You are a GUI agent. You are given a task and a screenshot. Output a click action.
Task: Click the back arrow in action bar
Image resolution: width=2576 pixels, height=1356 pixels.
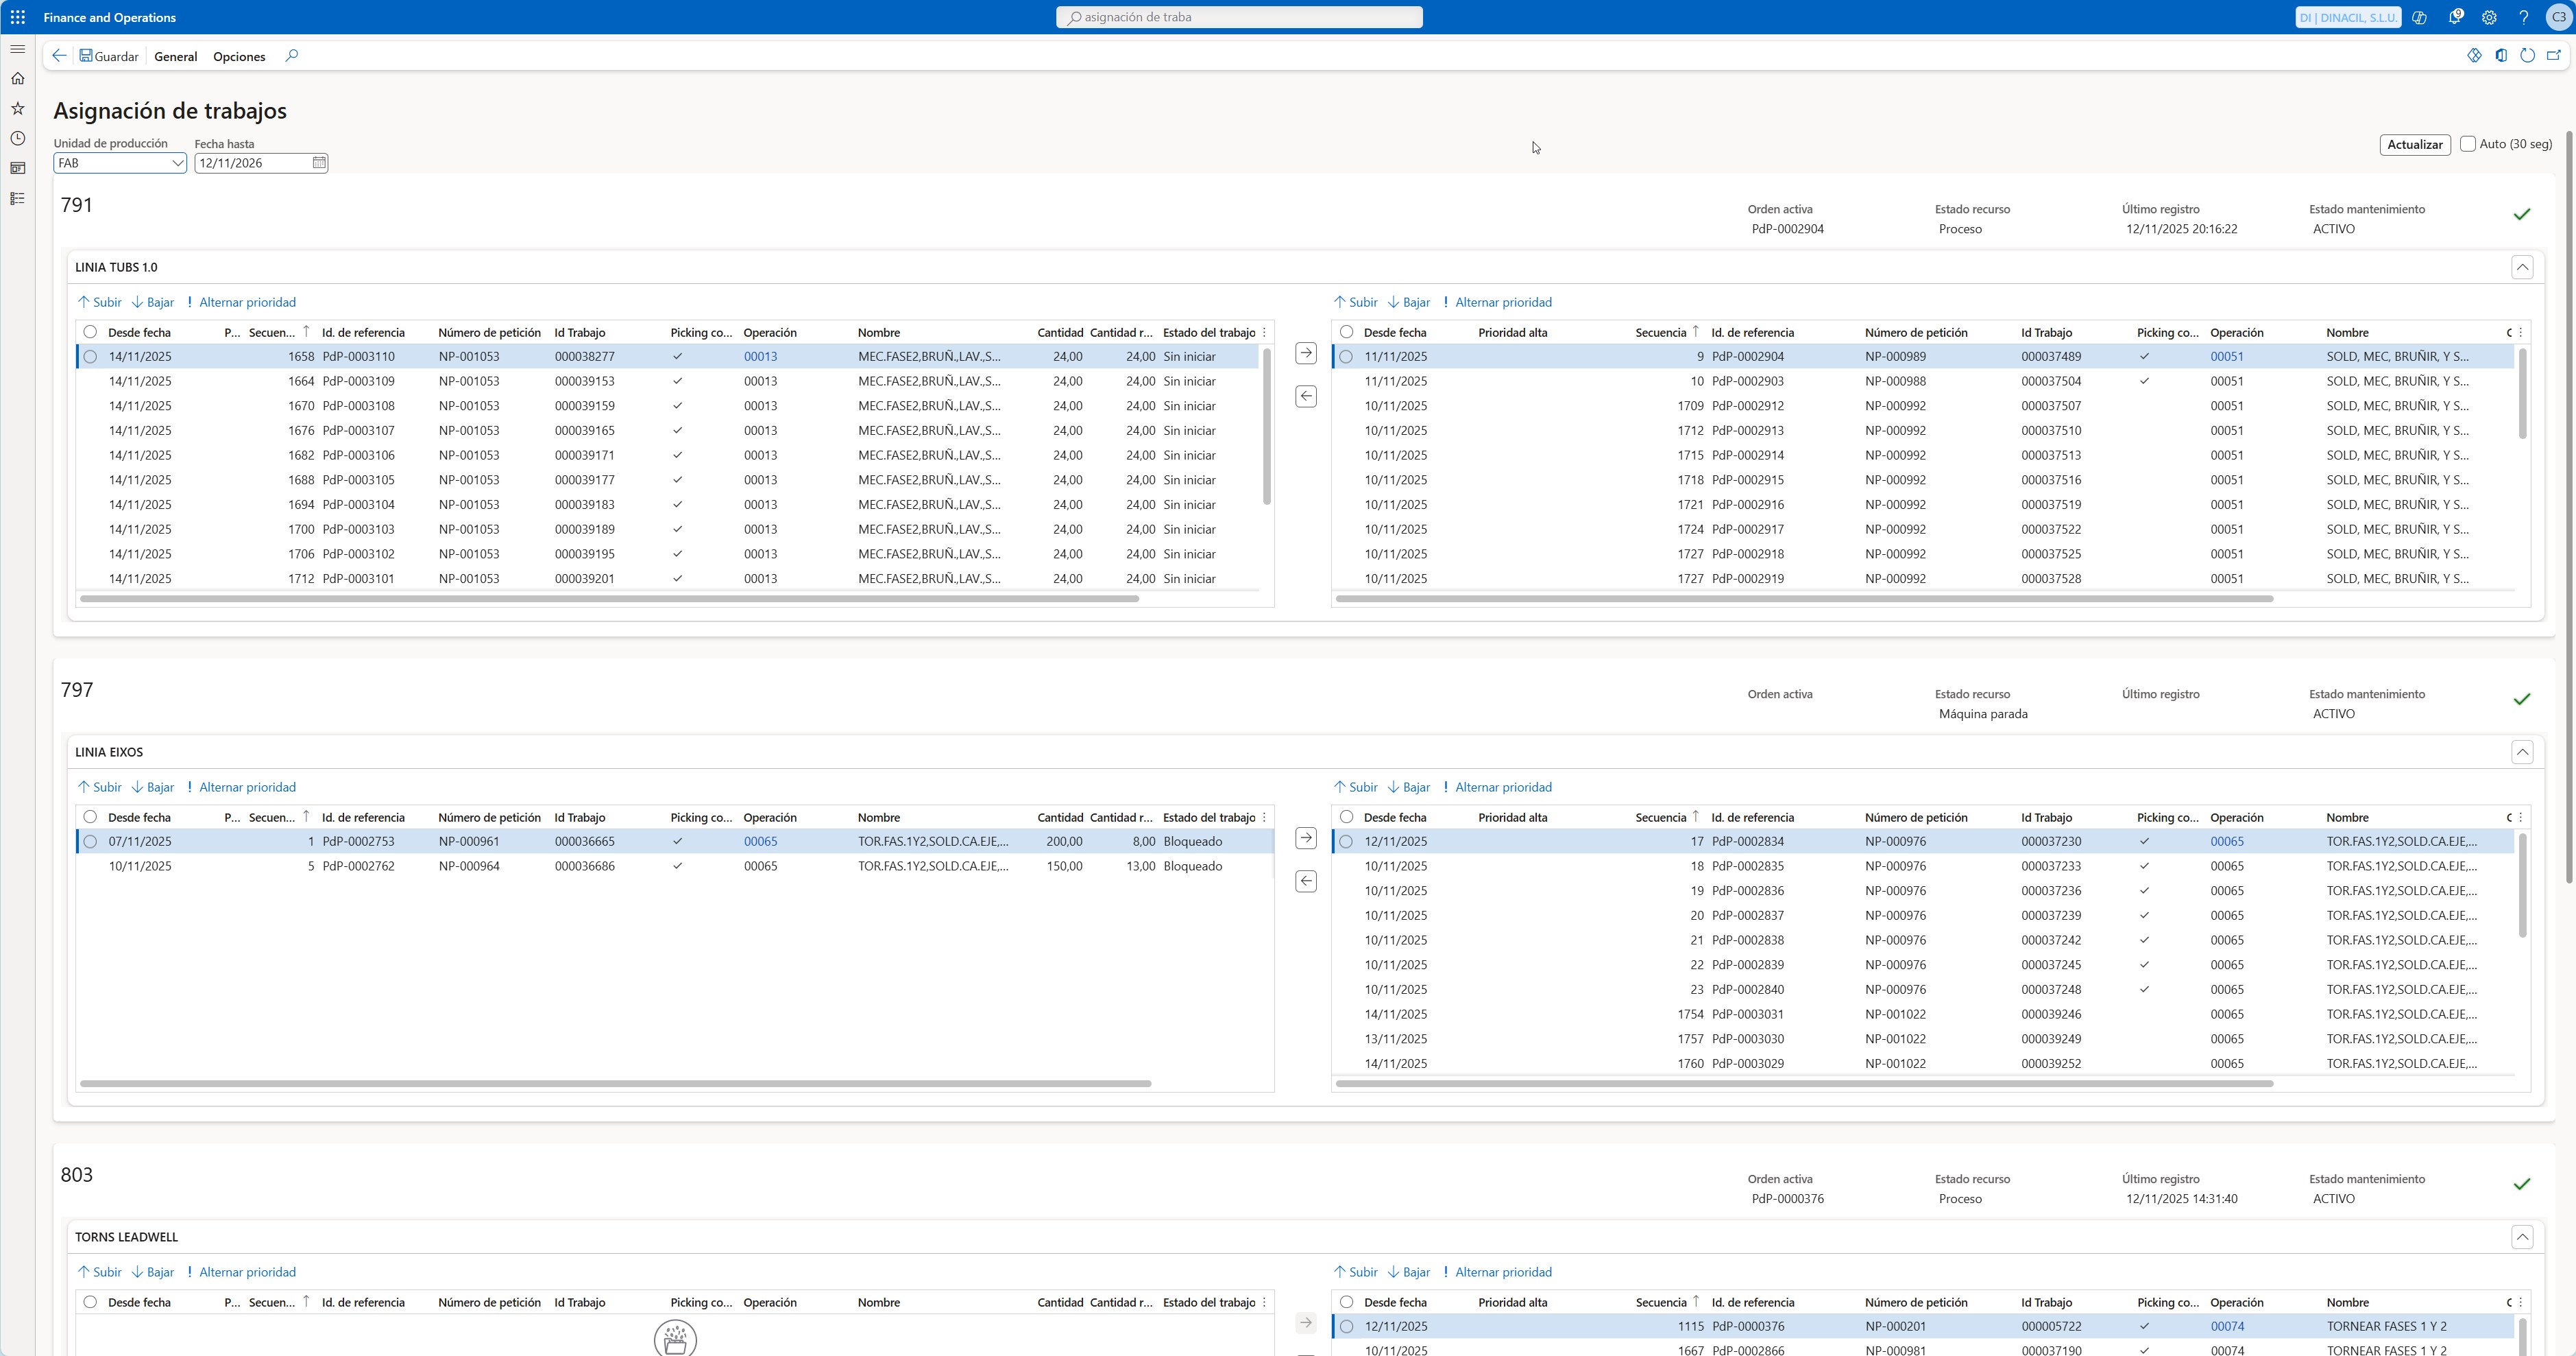[60, 56]
